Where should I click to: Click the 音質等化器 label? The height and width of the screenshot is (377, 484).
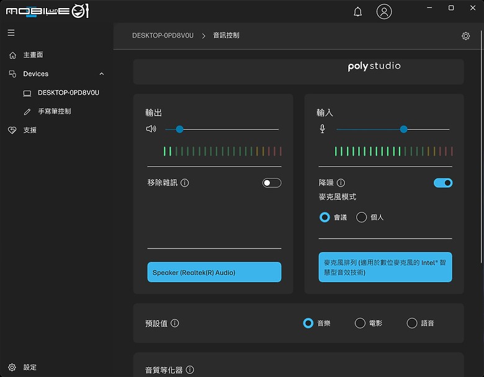[164, 370]
